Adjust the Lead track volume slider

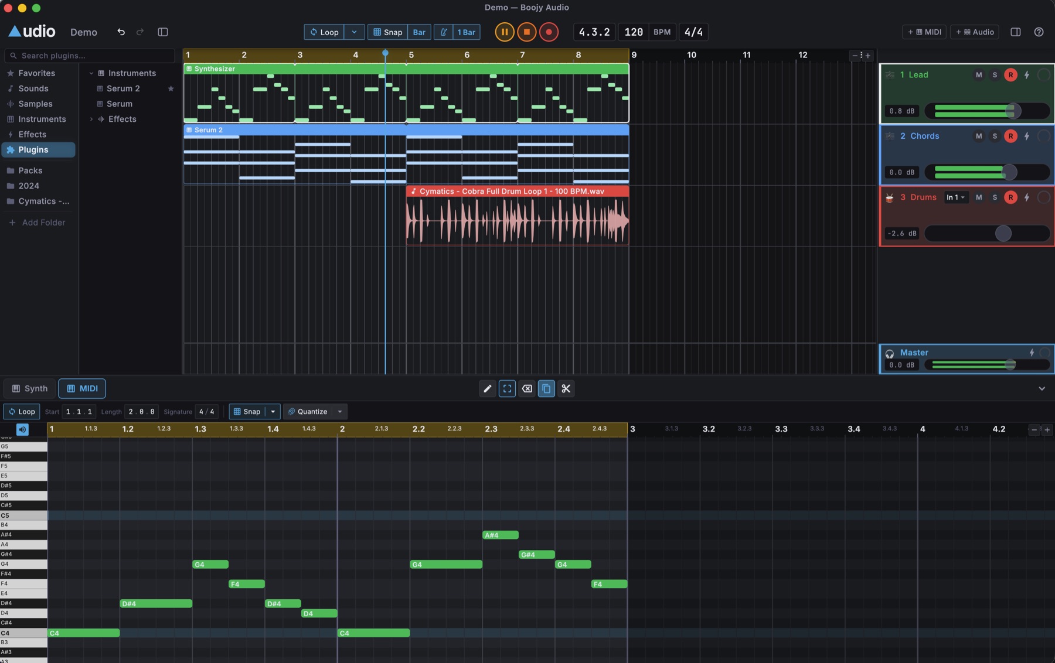(987, 111)
